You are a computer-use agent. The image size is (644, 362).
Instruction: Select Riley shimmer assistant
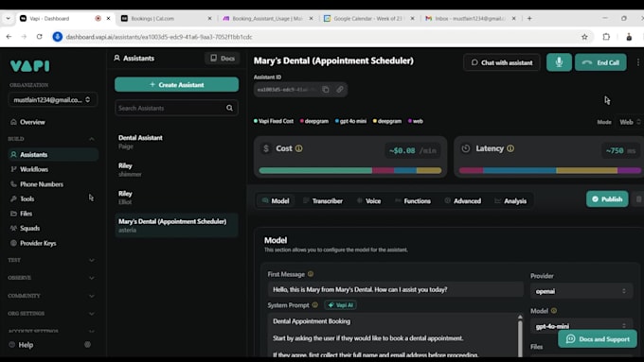pos(176,170)
